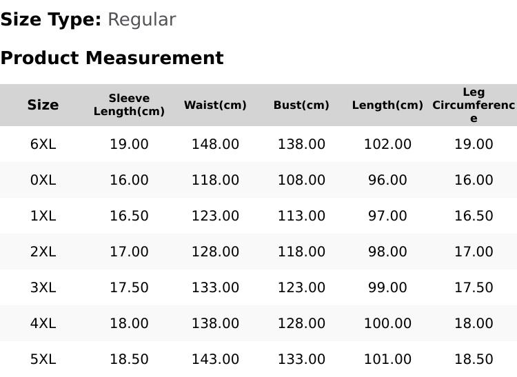
Task: Select the 2XL size row label
Action: 43,252
